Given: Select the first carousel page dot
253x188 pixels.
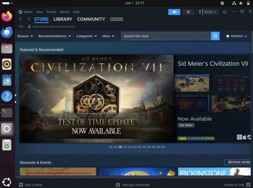Looking at the screenshot, I should click(111, 147).
